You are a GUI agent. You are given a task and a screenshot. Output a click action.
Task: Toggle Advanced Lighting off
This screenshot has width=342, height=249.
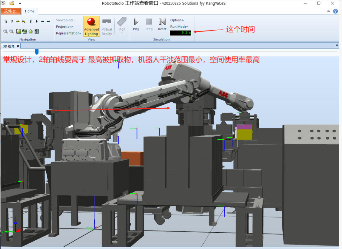click(91, 26)
